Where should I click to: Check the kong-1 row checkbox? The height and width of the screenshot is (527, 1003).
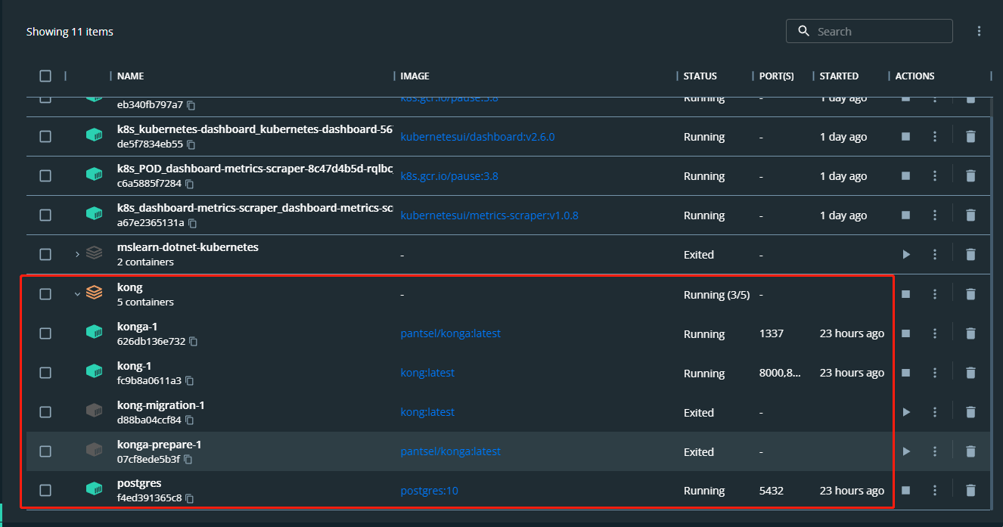tap(45, 373)
